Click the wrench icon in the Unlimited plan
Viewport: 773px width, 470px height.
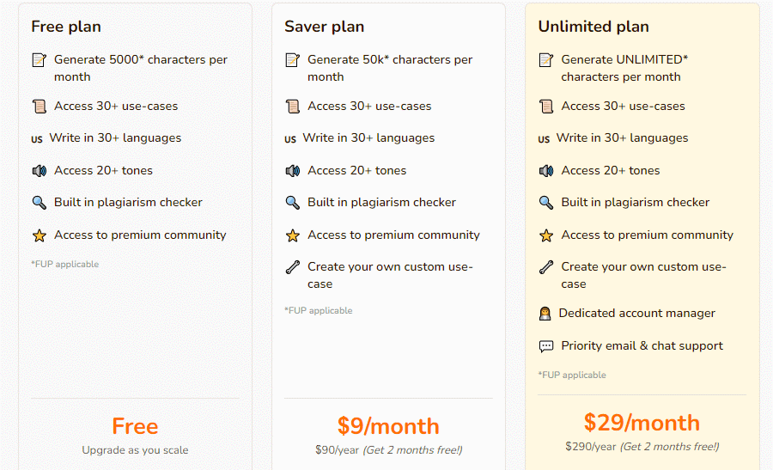(x=545, y=267)
